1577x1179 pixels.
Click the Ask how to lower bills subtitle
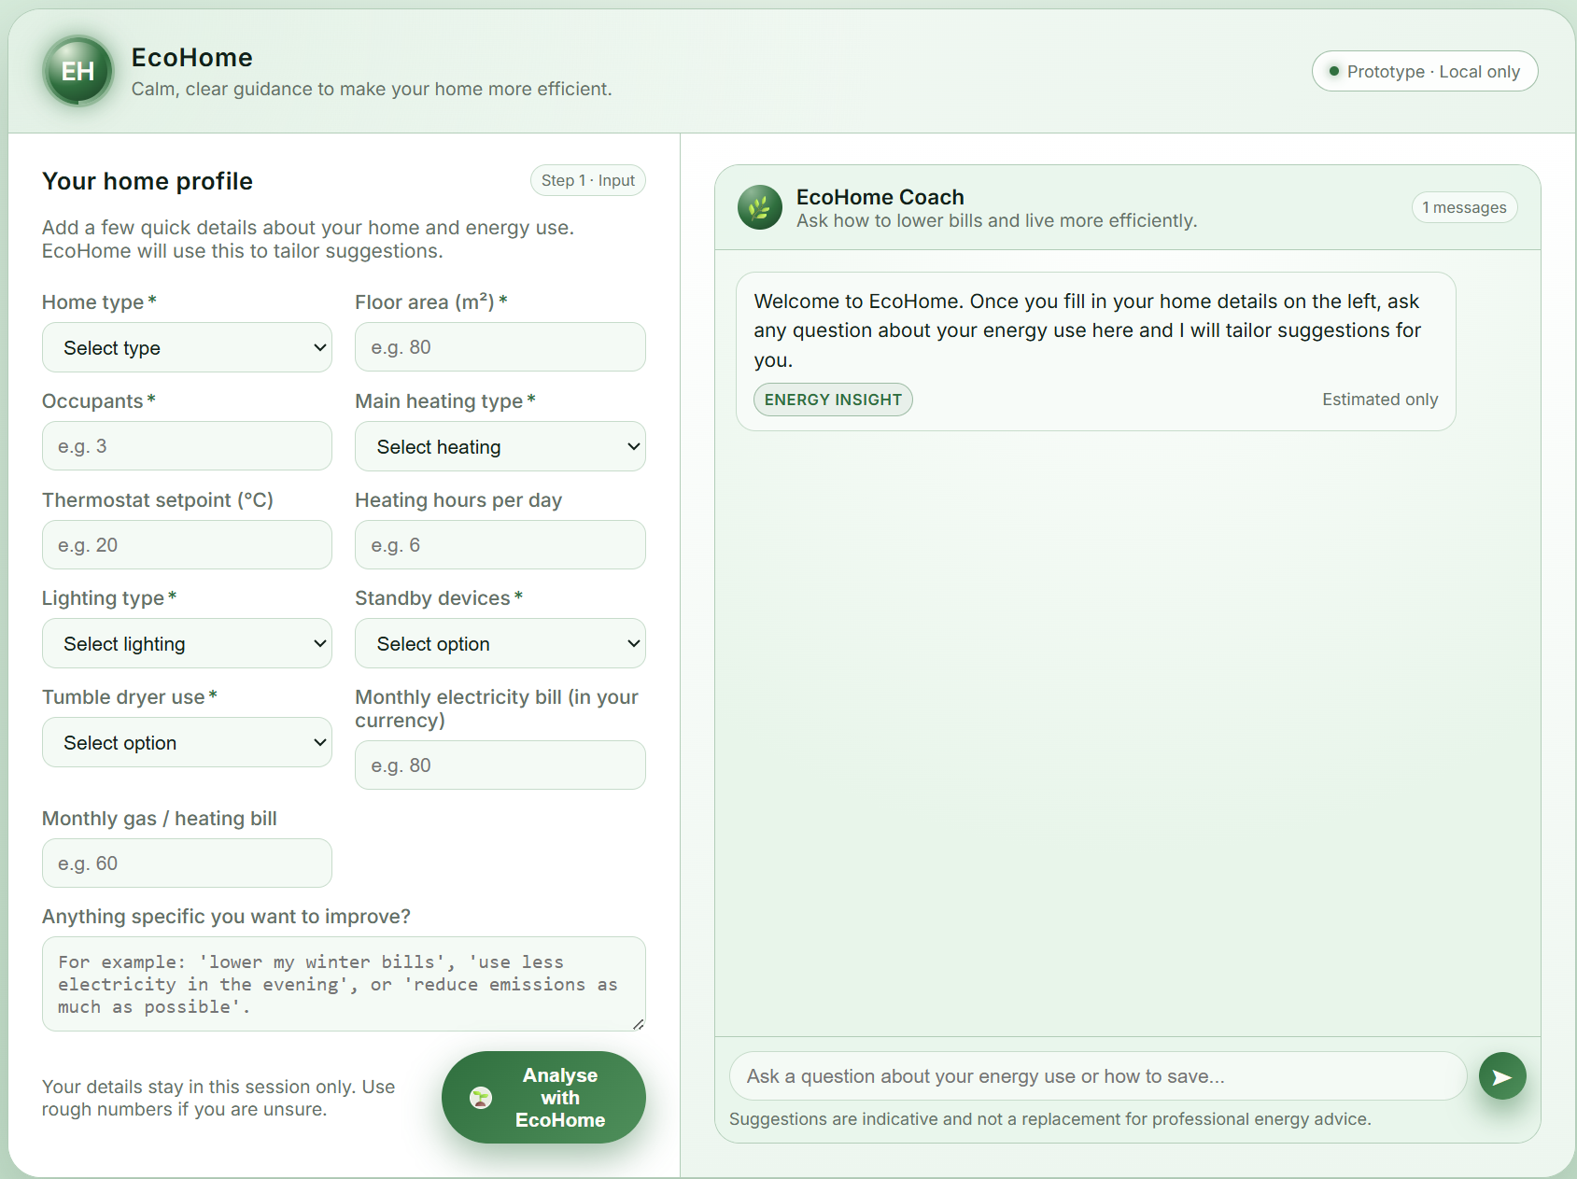click(996, 220)
